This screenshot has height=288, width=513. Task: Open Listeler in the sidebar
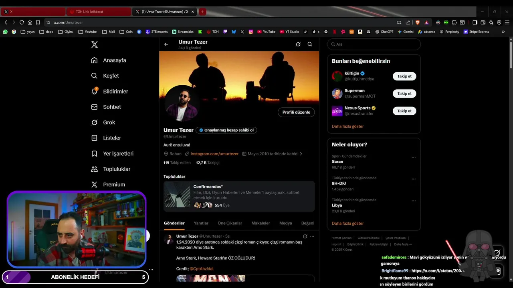coord(106,138)
